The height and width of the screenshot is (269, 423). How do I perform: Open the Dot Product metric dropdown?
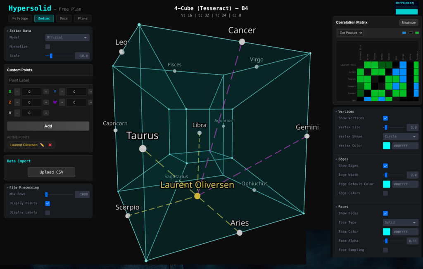(x=350, y=33)
